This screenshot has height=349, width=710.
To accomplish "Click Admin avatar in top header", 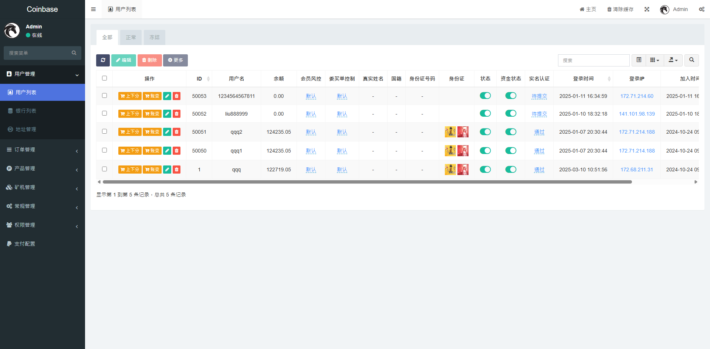I will [x=665, y=10].
